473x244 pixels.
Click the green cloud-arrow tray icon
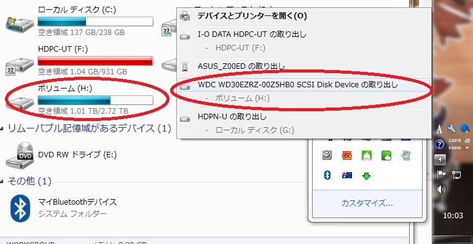point(386,155)
